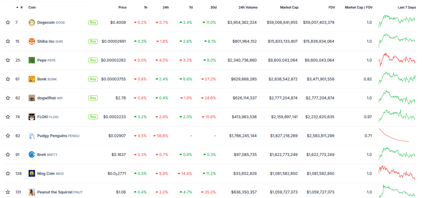425x198 pixels.
Task: Sort table by rank # column
Action: (20, 7)
